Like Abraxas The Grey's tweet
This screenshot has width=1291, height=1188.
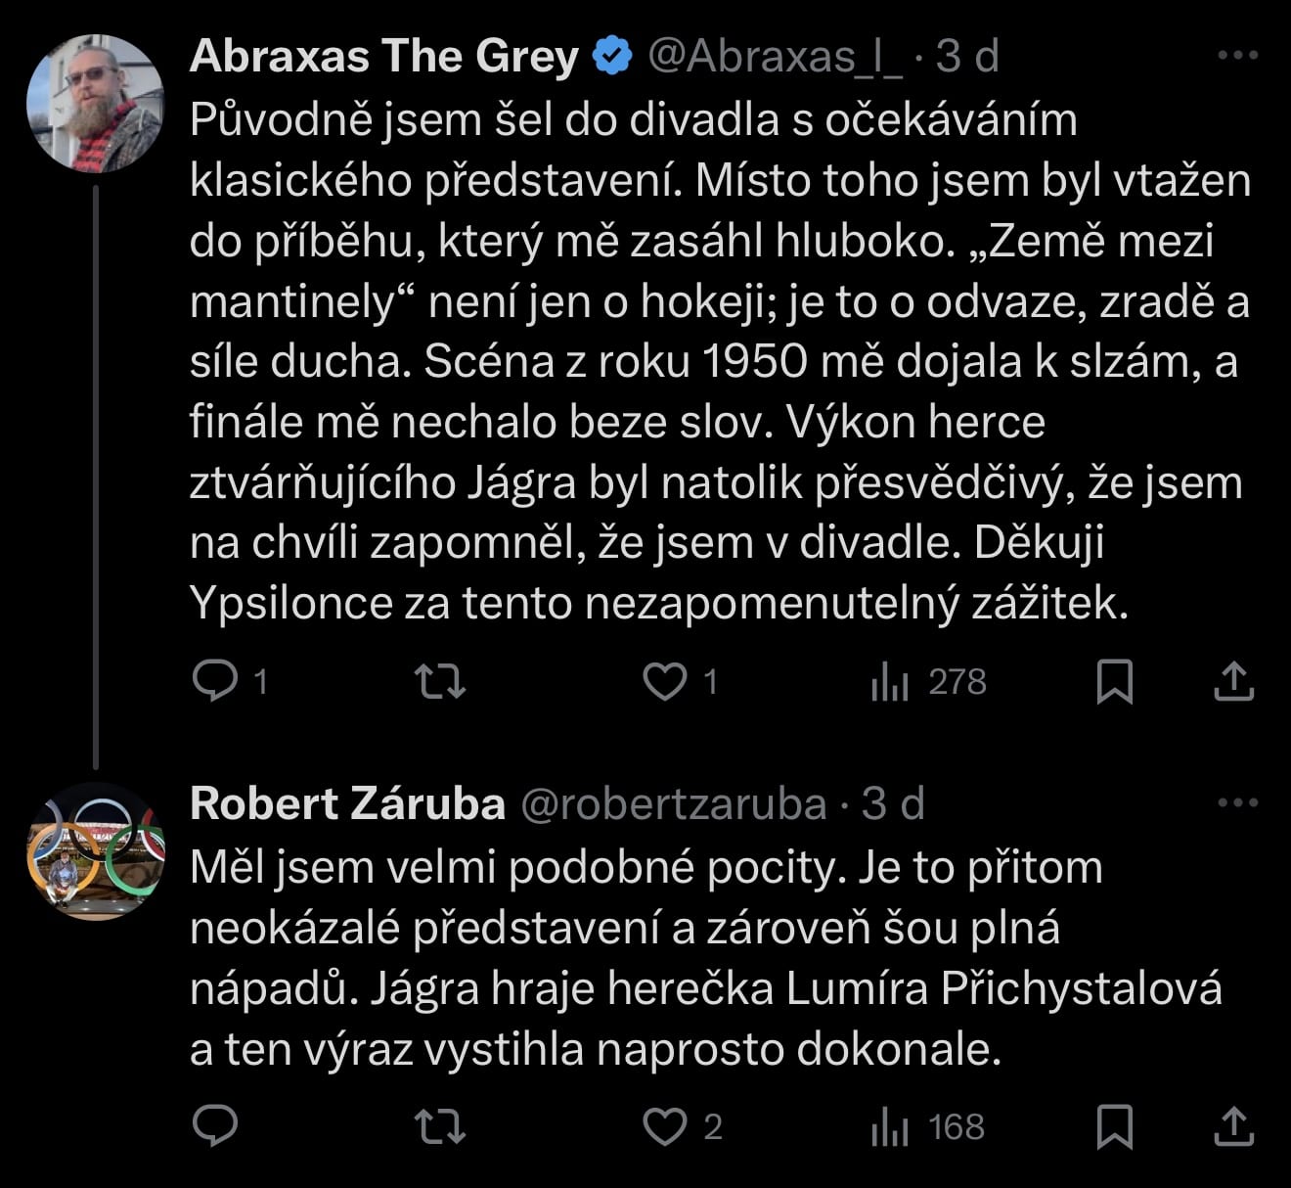[665, 681]
